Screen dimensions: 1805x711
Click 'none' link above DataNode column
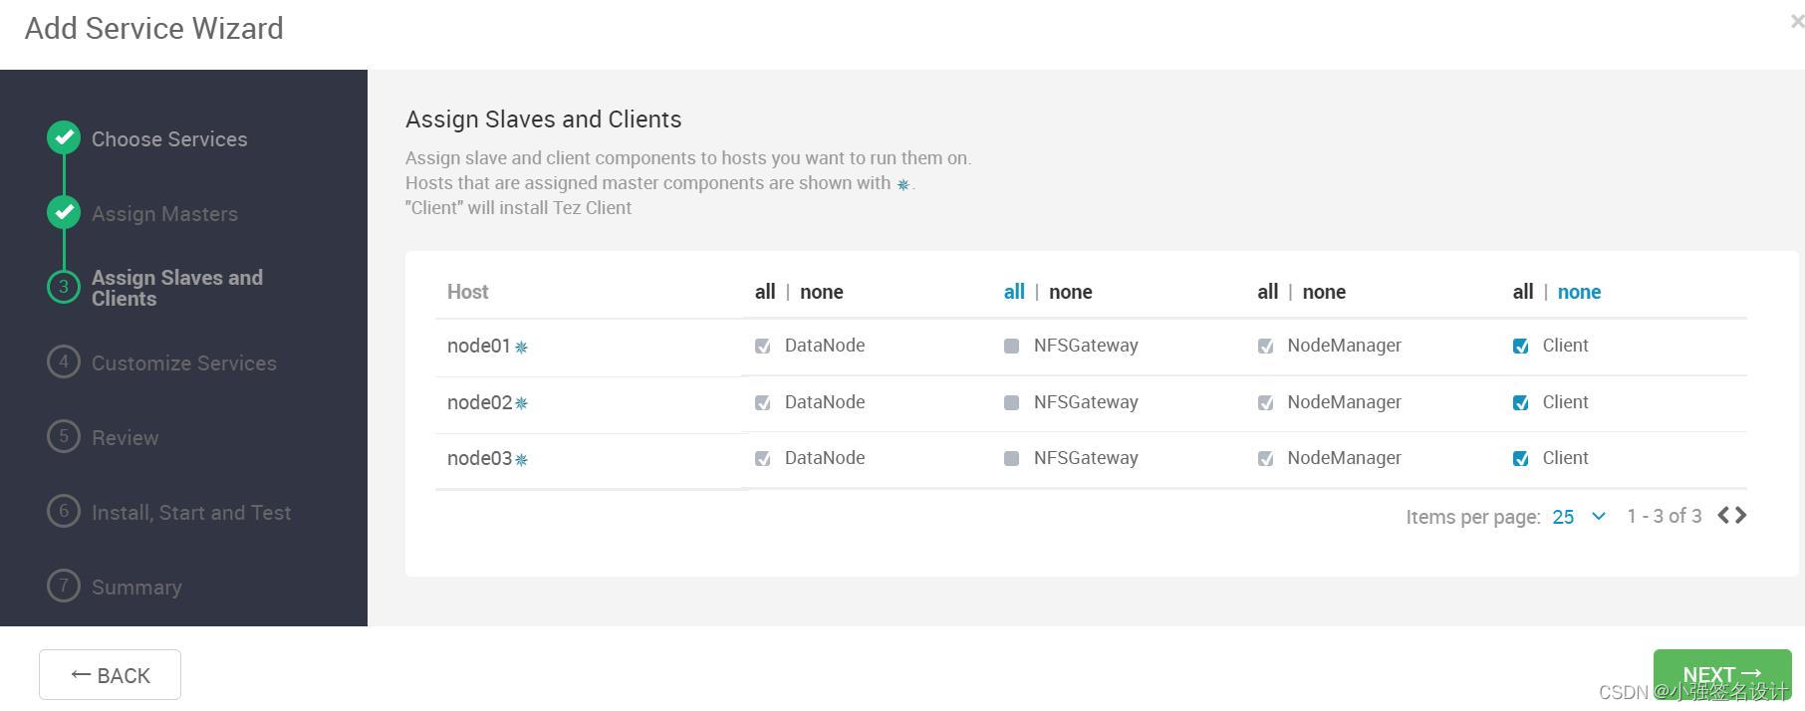[822, 292]
